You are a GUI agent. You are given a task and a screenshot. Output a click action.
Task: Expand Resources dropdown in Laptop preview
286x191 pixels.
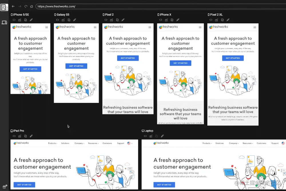click(x=248, y=143)
